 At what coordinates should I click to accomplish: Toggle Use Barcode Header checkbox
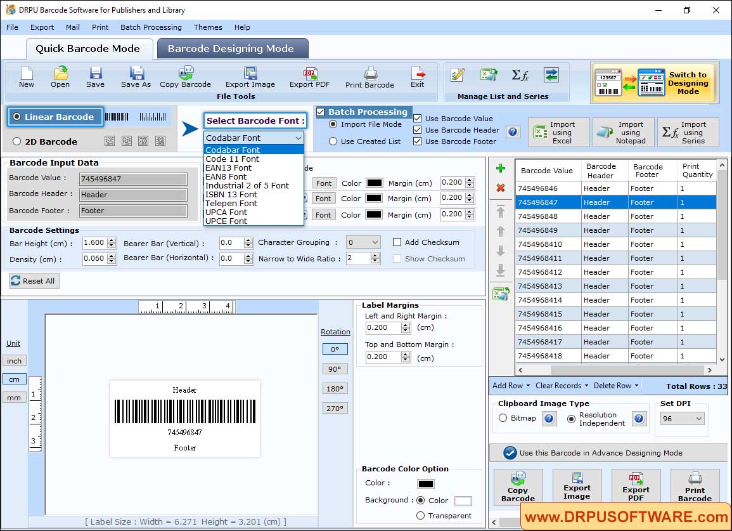418,130
